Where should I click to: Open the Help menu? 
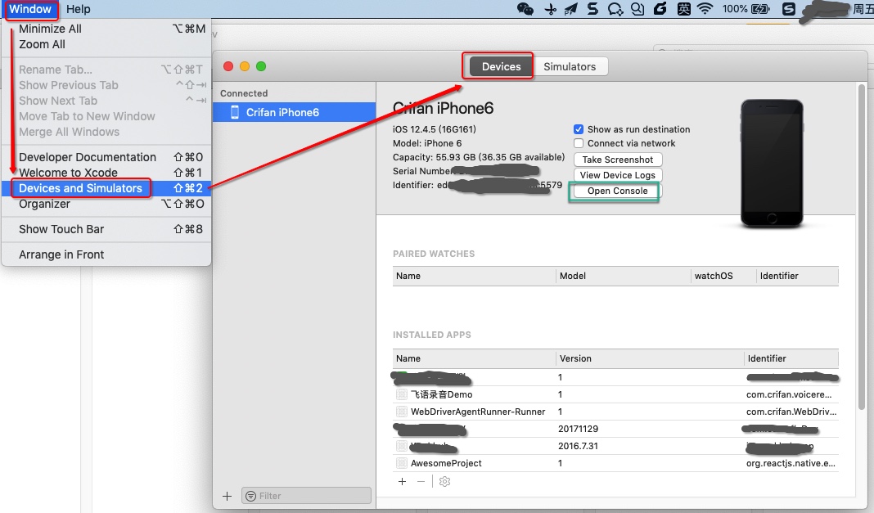point(78,9)
